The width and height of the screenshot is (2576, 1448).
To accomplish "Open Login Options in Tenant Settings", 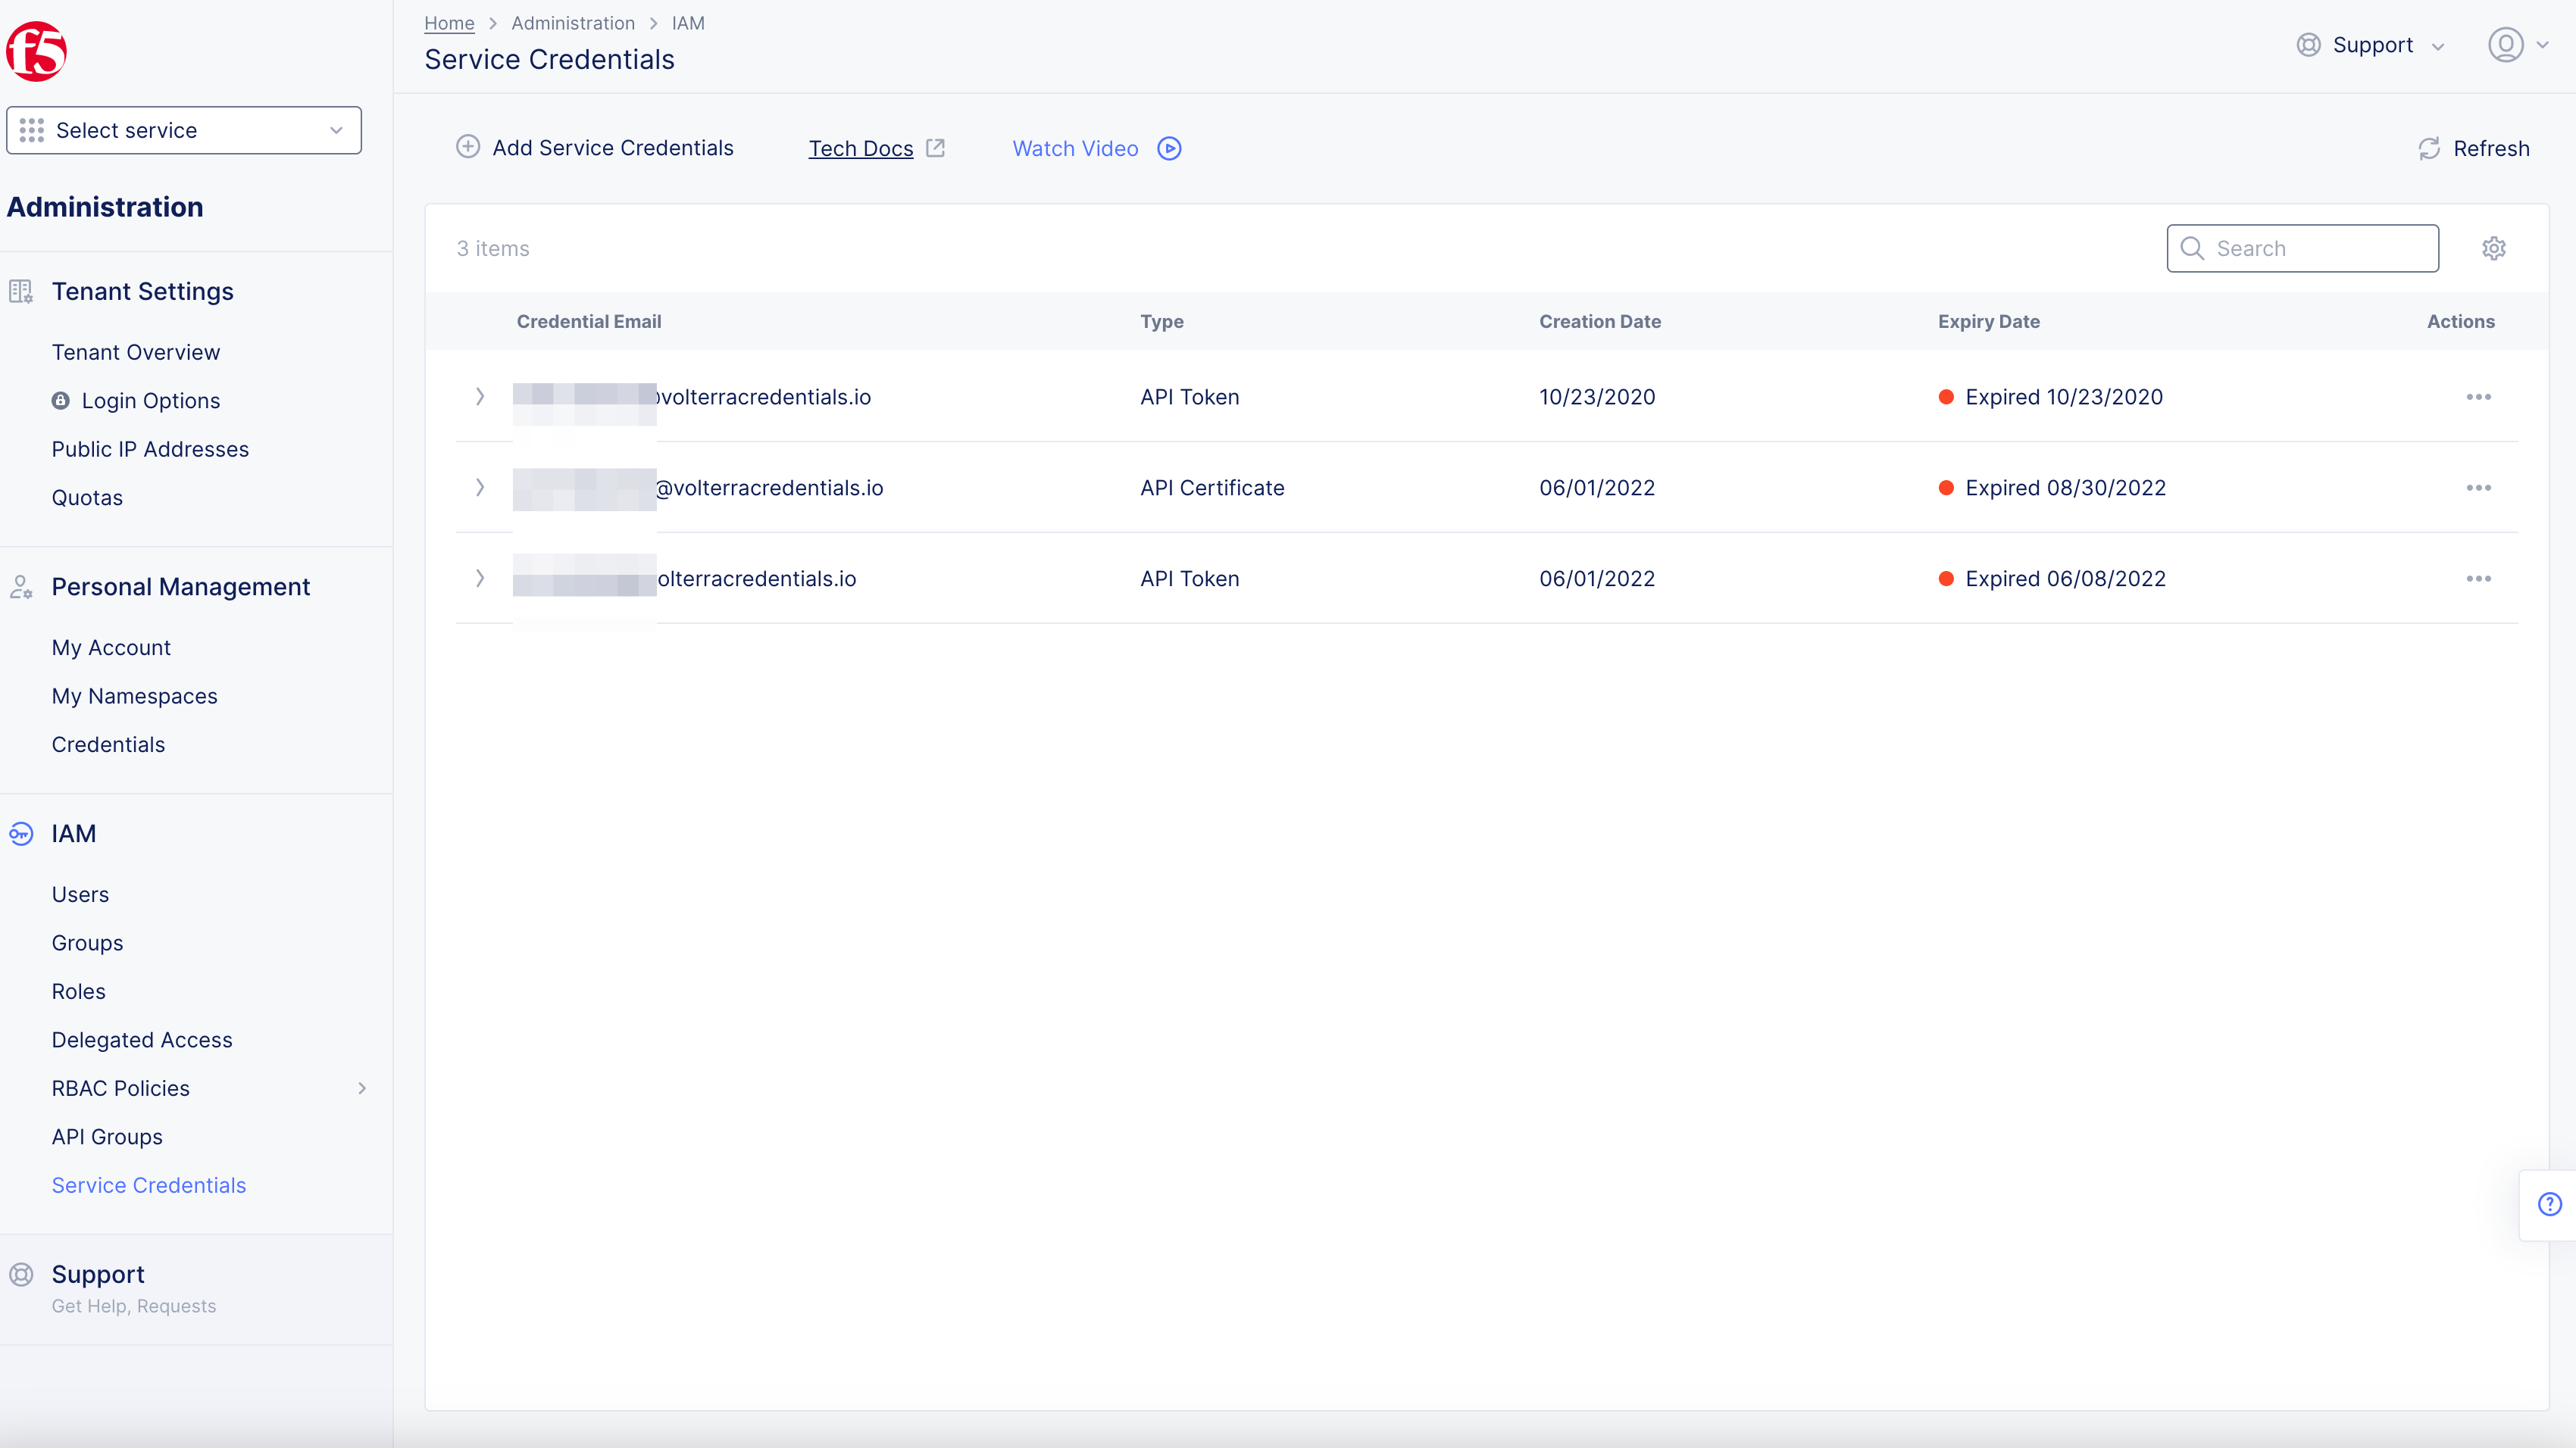I will pyautogui.click(x=150, y=401).
